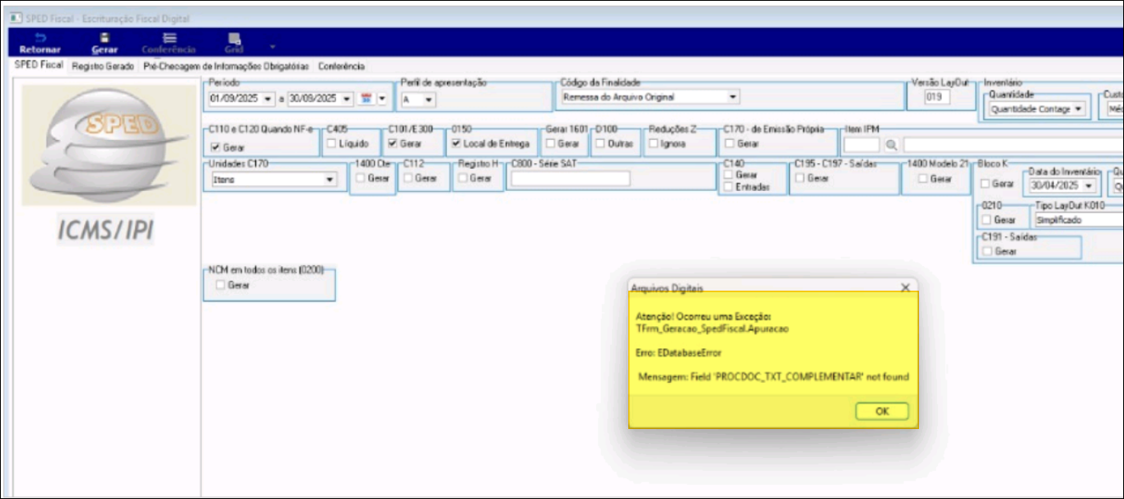Expand the Perfil de apresentação dropdown
Viewport: 1124px width, 499px height.
coord(428,99)
